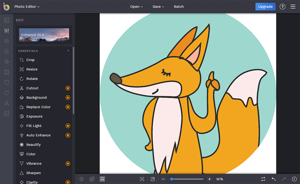This screenshot has height=184, width=300.
Task: Collapse the Essentials section chevron
Action: (x=68, y=51)
